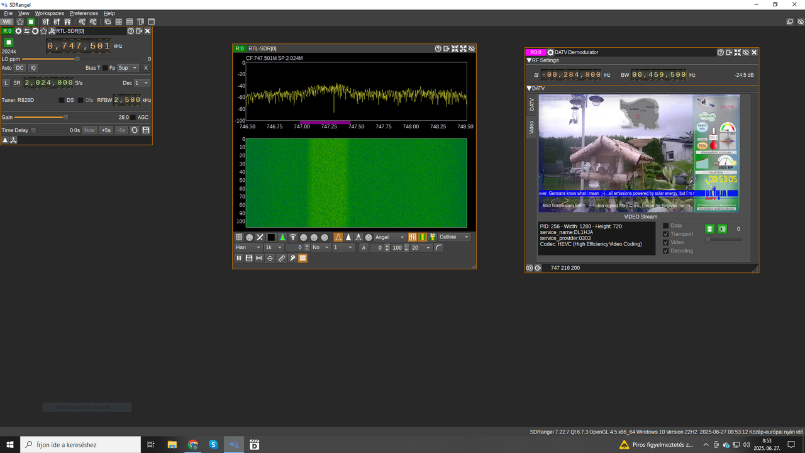
Task: Click the L button beside SR
Action: click(6, 82)
